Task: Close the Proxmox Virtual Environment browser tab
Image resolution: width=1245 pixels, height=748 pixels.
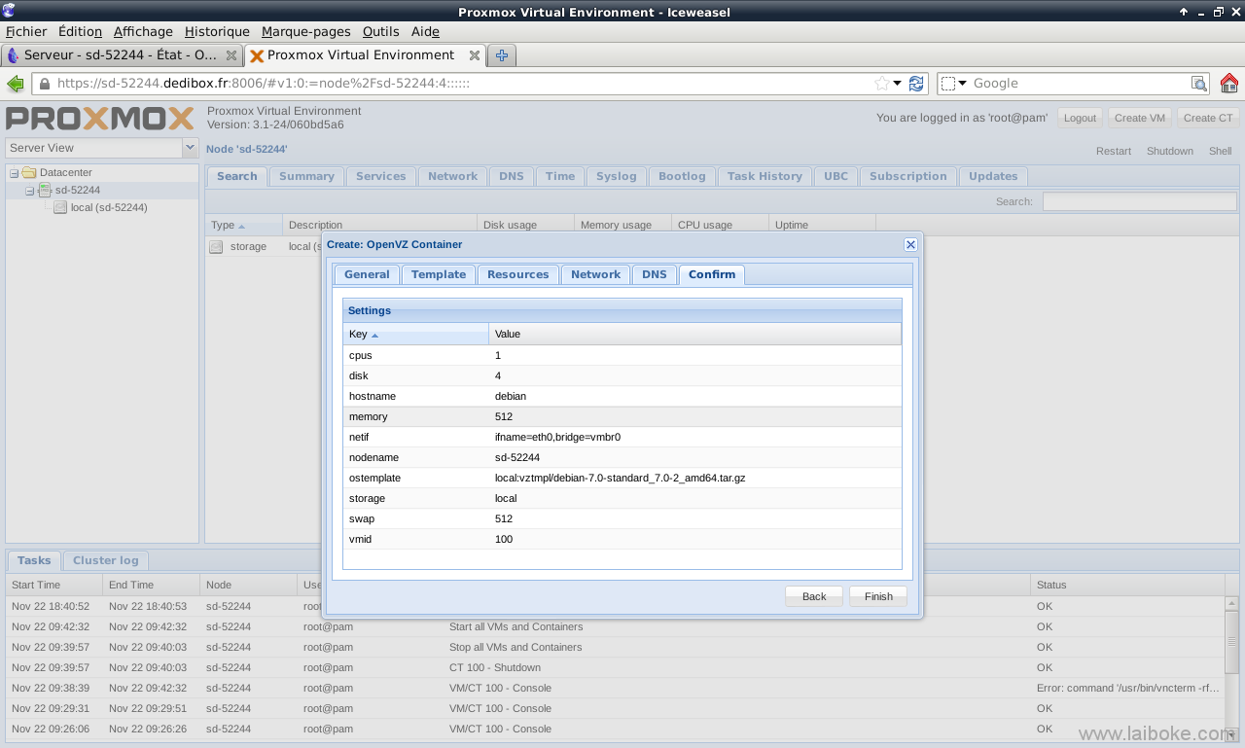Action: pyautogui.click(x=475, y=55)
